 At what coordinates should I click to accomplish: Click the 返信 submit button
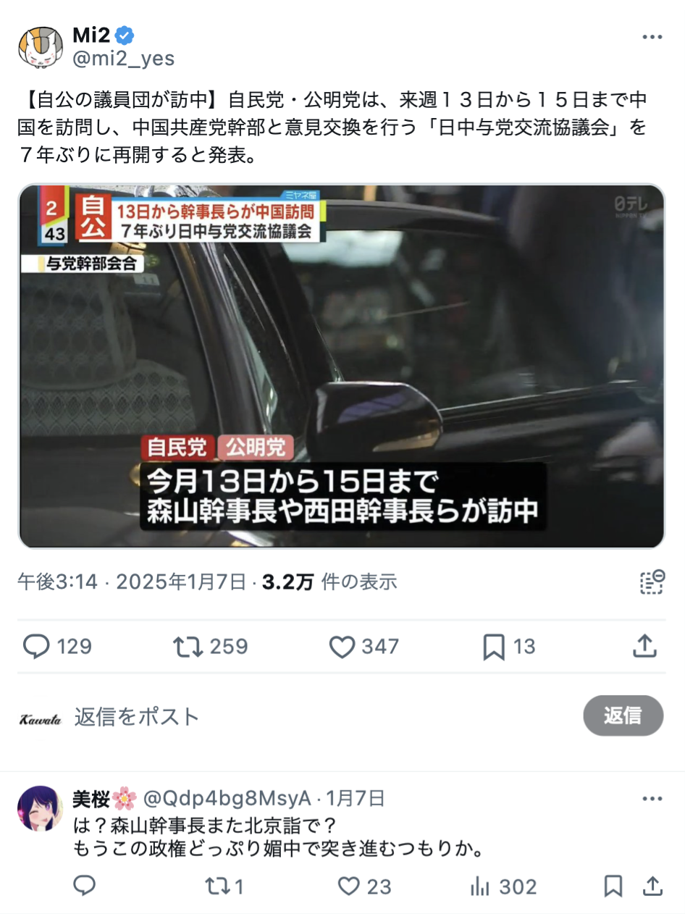coord(623,716)
